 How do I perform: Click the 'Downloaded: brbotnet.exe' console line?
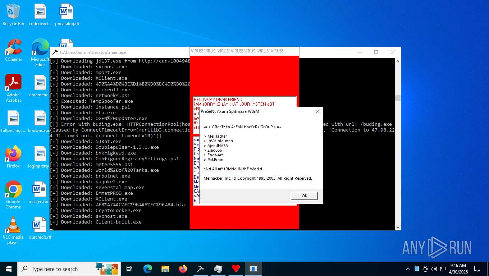tap(90, 176)
